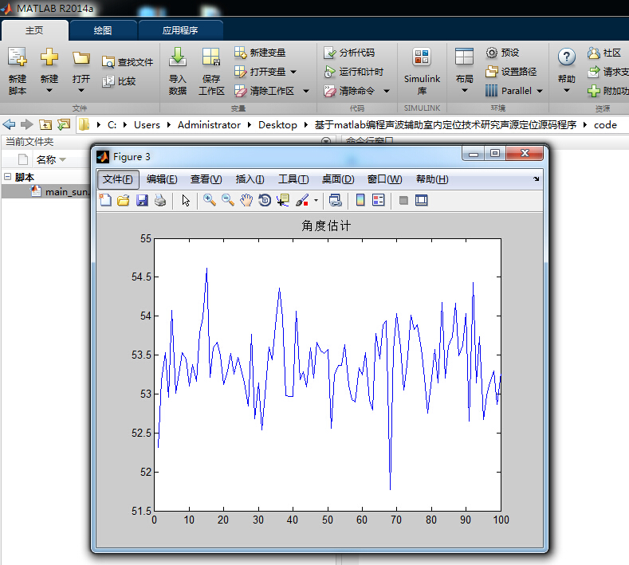This screenshot has width=629, height=565.
Task: Select the Pan hand tool
Action: click(x=246, y=200)
